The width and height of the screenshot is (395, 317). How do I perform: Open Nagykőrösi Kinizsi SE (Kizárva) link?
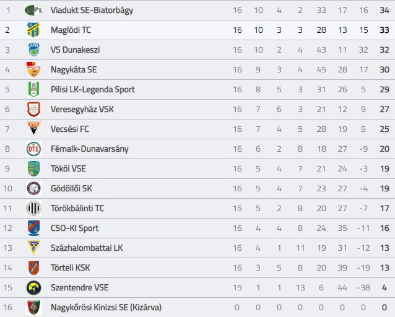pyautogui.click(x=106, y=307)
